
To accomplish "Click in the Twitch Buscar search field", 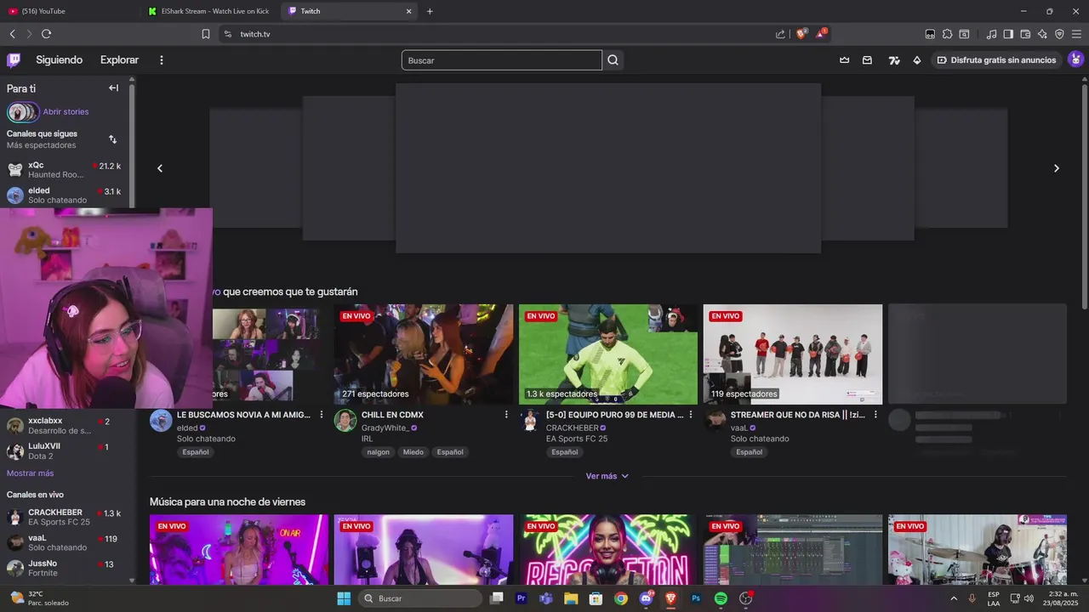I will 502,60.
